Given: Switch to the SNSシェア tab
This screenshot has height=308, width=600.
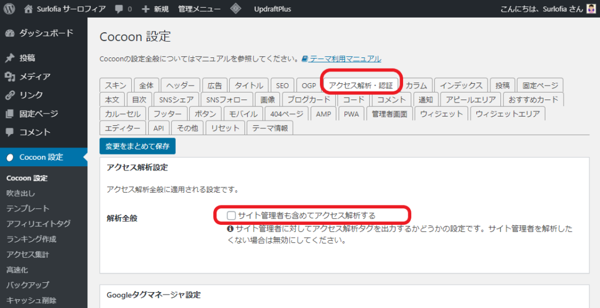Looking at the screenshot, I should (176, 100).
